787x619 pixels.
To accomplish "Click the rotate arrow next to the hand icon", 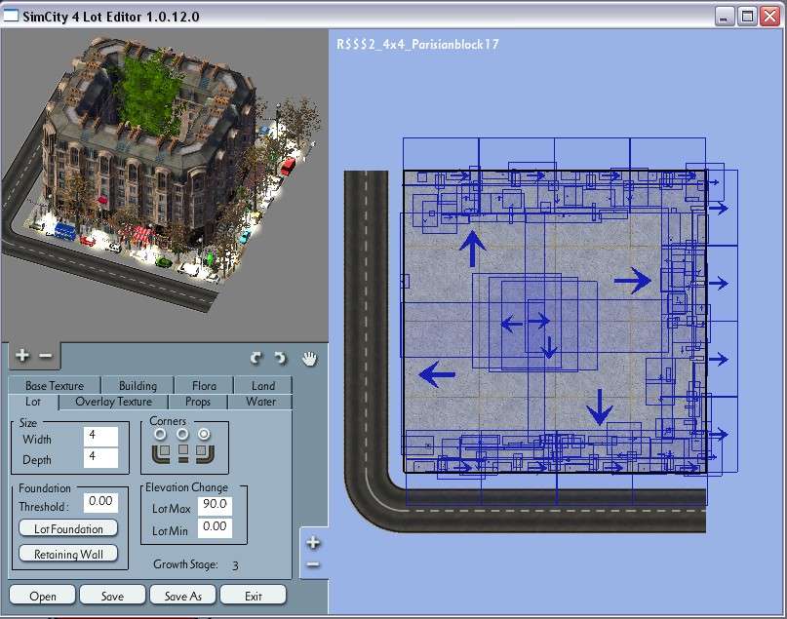I will pyautogui.click(x=280, y=358).
